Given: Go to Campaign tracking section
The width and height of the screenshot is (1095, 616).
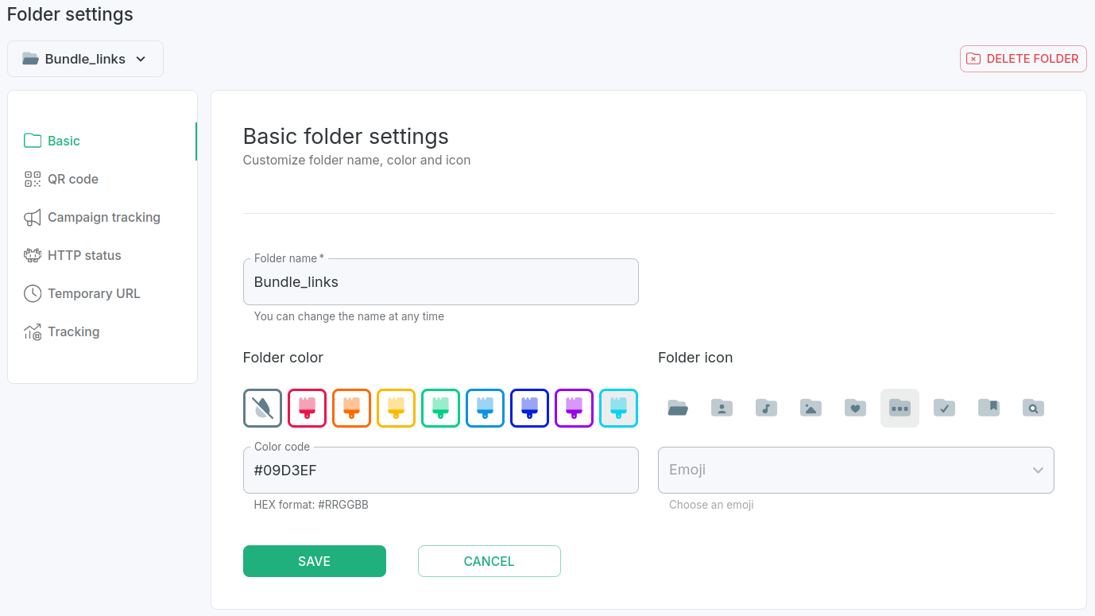Looking at the screenshot, I should coord(103,217).
